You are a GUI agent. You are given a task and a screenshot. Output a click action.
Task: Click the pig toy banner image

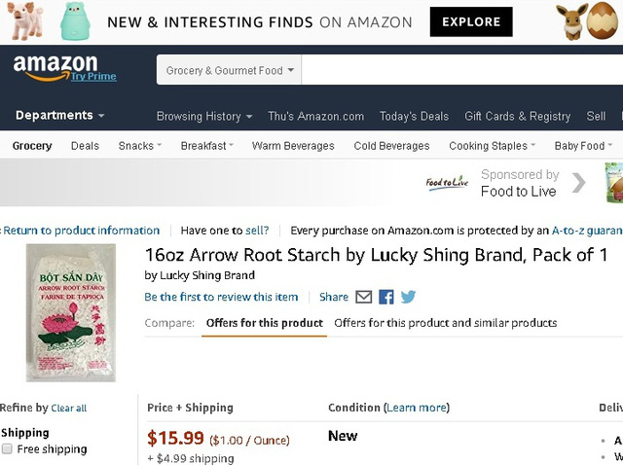[x=25, y=21]
